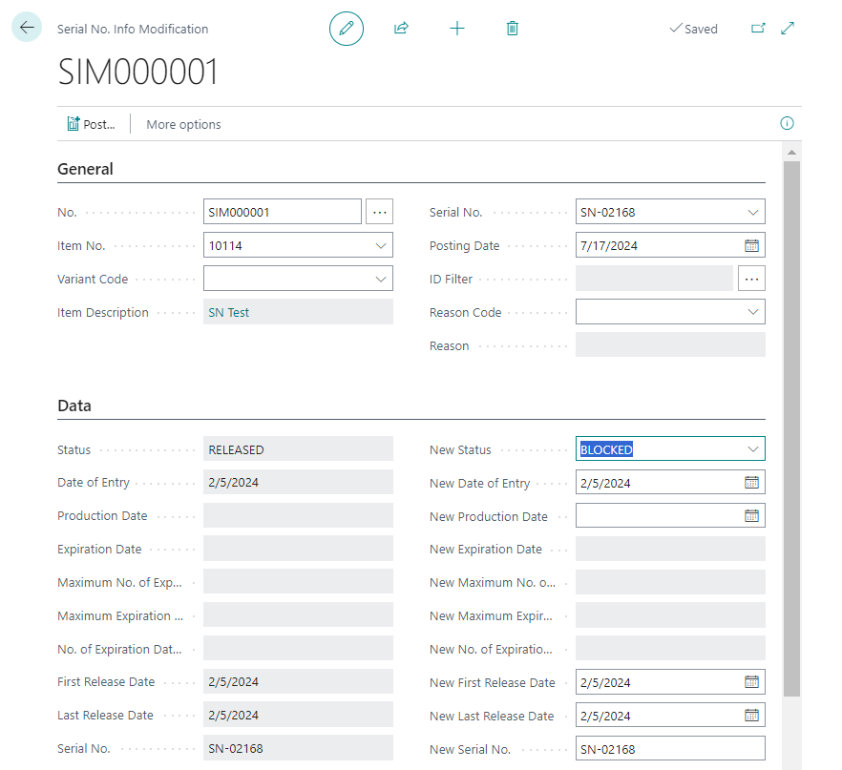Click the Last Release Date value 2/5/2024
The width and height of the screenshot is (842, 770).
pyautogui.click(x=234, y=716)
